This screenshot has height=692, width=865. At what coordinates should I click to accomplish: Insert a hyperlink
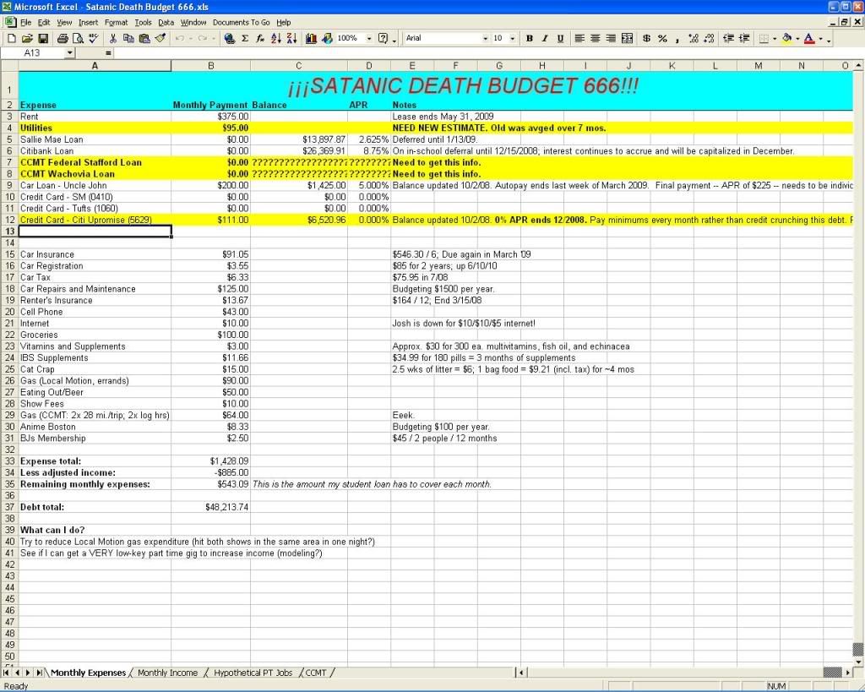coord(230,39)
